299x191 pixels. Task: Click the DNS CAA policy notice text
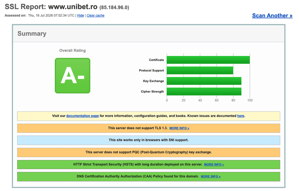tap(138, 176)
